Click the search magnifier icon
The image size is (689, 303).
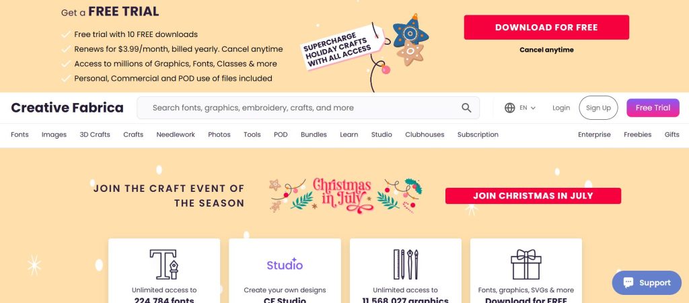466,108
